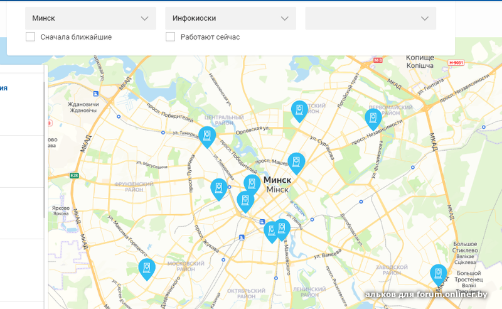
Task: Click kiosk marker in Первомайский район
Action: 373,119
